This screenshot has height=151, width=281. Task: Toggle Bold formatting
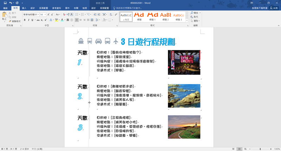[x=25, y=20]
